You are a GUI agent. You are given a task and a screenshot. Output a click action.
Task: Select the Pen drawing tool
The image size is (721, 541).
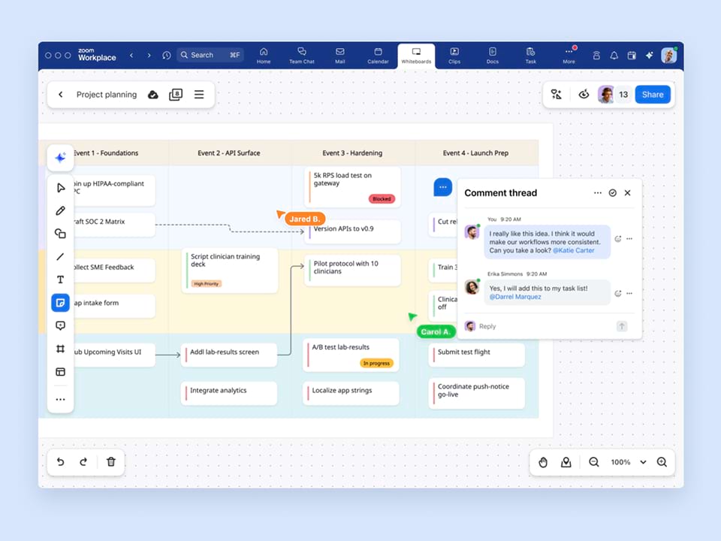pos(61,211)
